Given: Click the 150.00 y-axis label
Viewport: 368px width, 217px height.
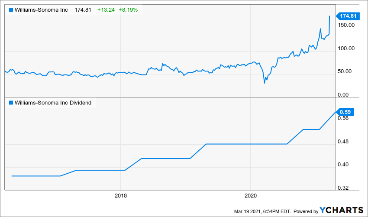Looking at the screenshot, I should [x=346, y=25].
